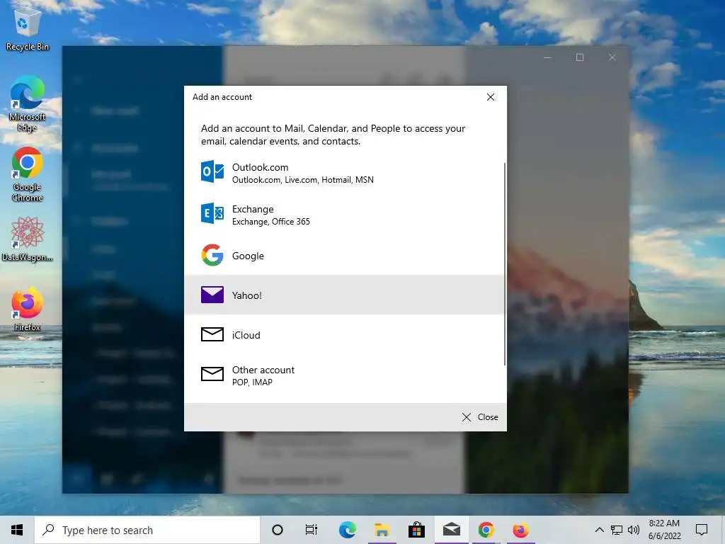This screenshot has height=544, width=725.
Task: Select the Firefox desktop shortcut
Action: (x=28, y=309)
